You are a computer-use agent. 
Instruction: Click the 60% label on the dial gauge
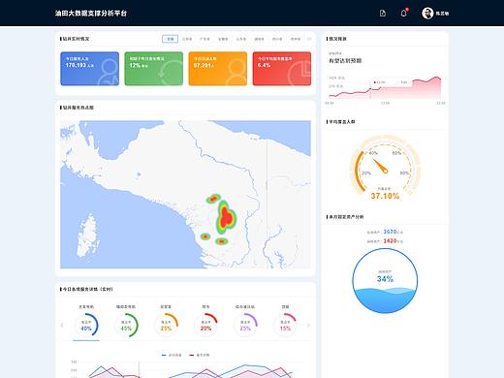[x=396, y=153]
